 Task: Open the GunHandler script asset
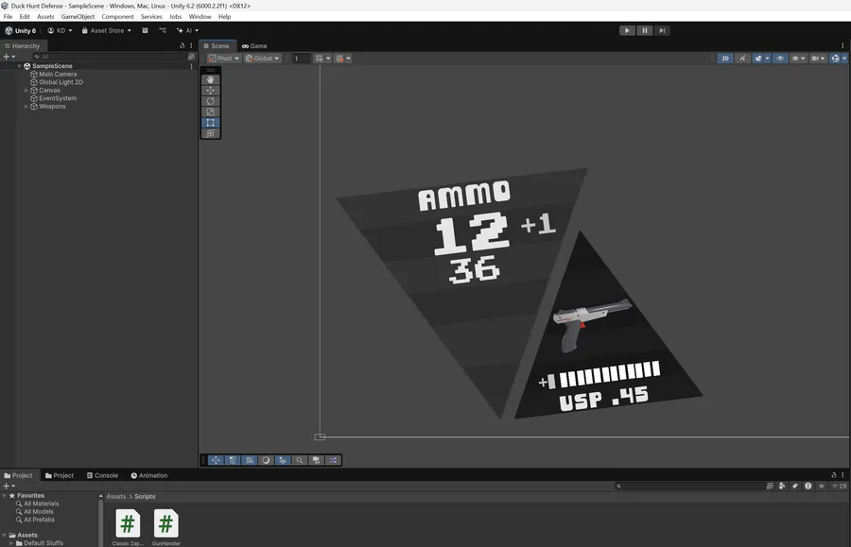[x=166, y=526]
